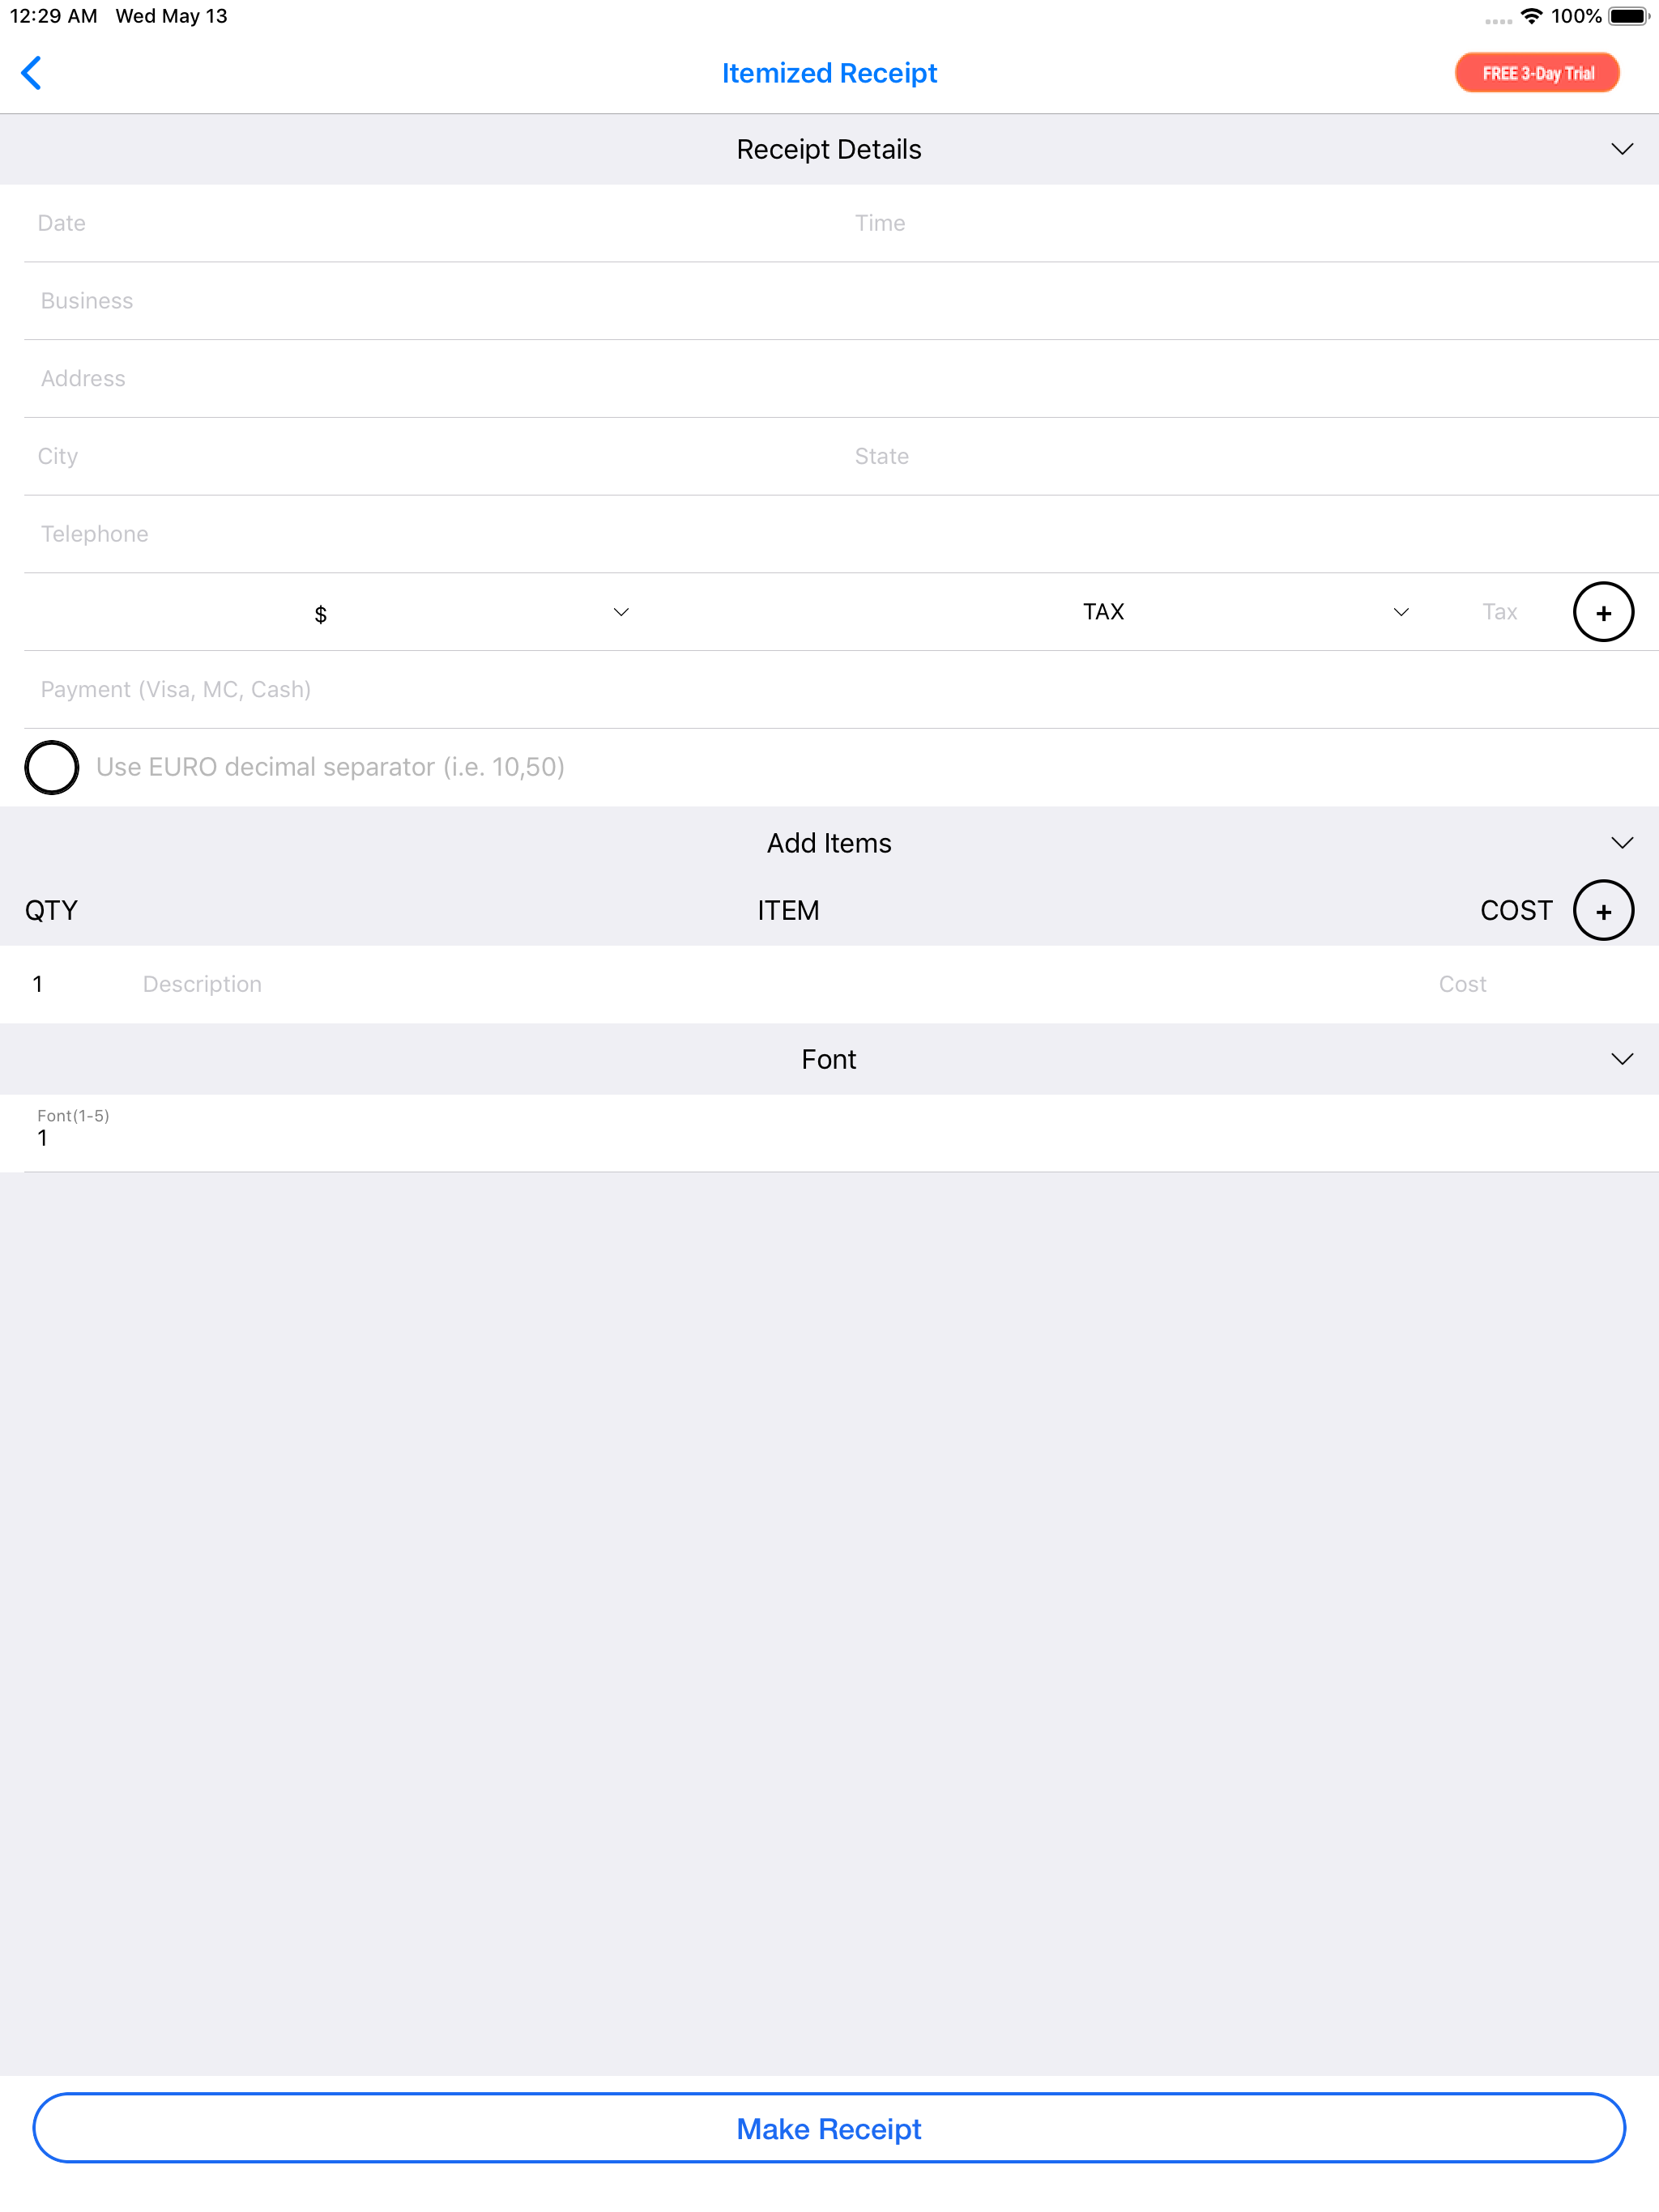Screen dimensions: 1659x2212
Task: Start the FREE 3-Day Trial
Action: [1537, 73]
